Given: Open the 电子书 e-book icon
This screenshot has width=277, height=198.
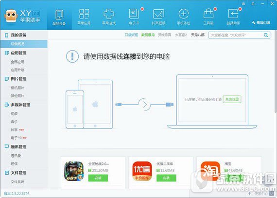Looking at the screenshot, I should 134,14.
